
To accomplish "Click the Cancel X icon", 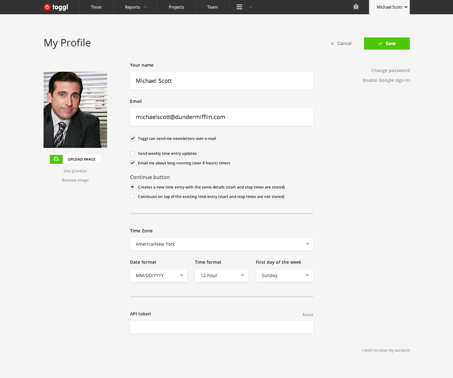I will pos(332,44).
